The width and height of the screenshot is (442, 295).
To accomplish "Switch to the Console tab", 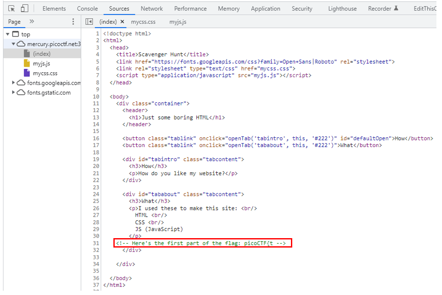I will [x=87, y=9].
